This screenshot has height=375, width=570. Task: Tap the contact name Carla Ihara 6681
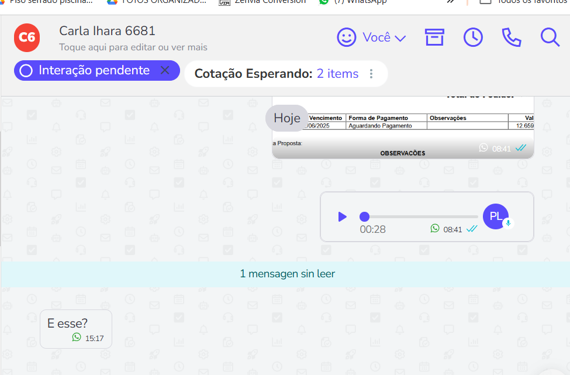(107, 31)
